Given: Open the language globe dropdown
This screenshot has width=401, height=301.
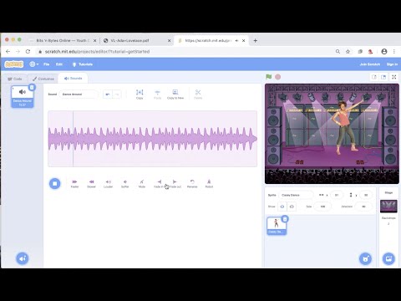Looking at the screenshot, I should point(34,64).
